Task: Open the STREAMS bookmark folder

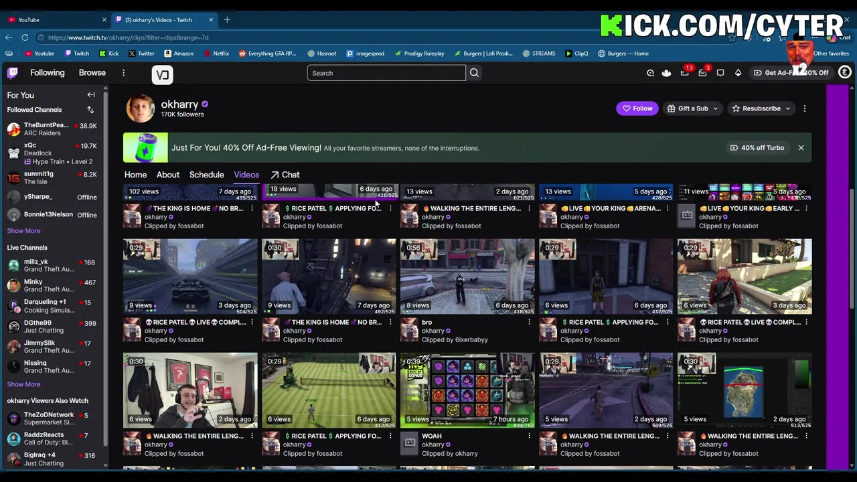Action: 539,54
